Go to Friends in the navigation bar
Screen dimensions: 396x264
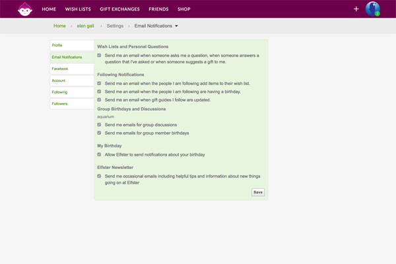pos(158,9)
